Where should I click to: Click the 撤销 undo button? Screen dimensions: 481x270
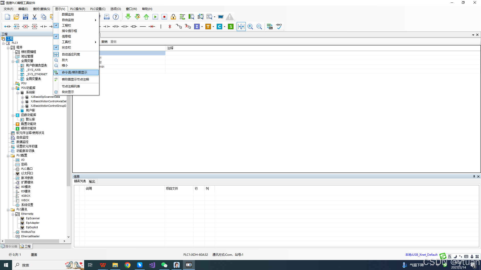(x=104, y=42)
